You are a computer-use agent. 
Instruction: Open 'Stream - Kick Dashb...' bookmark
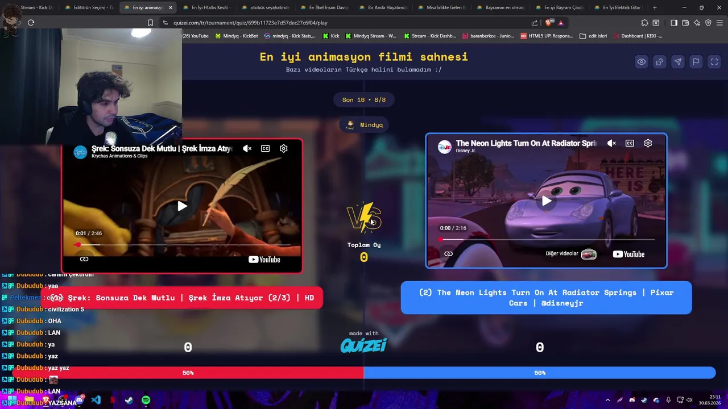click(430, 36)
